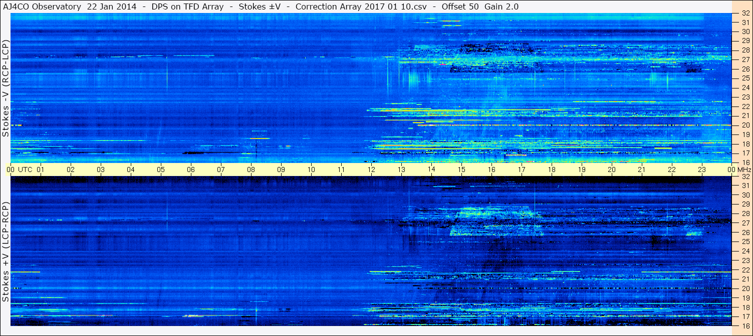Screen dimensions: 753x336
Task: Click the 08 hour label on time axis
Action: coord(251,169)
